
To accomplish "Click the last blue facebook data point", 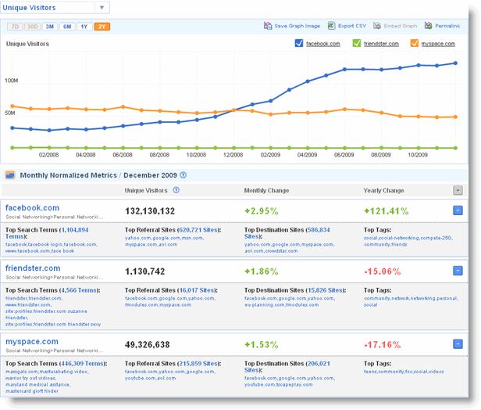I will pyautogui.click(x=455, y=63).
